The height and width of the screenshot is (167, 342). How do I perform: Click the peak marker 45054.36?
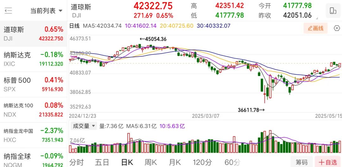[x=153, y=39]
